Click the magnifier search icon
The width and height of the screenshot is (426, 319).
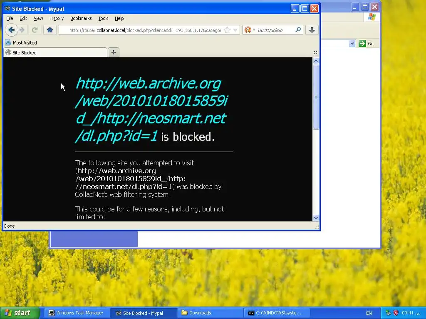pyautogui.click(x=298, y=30)
